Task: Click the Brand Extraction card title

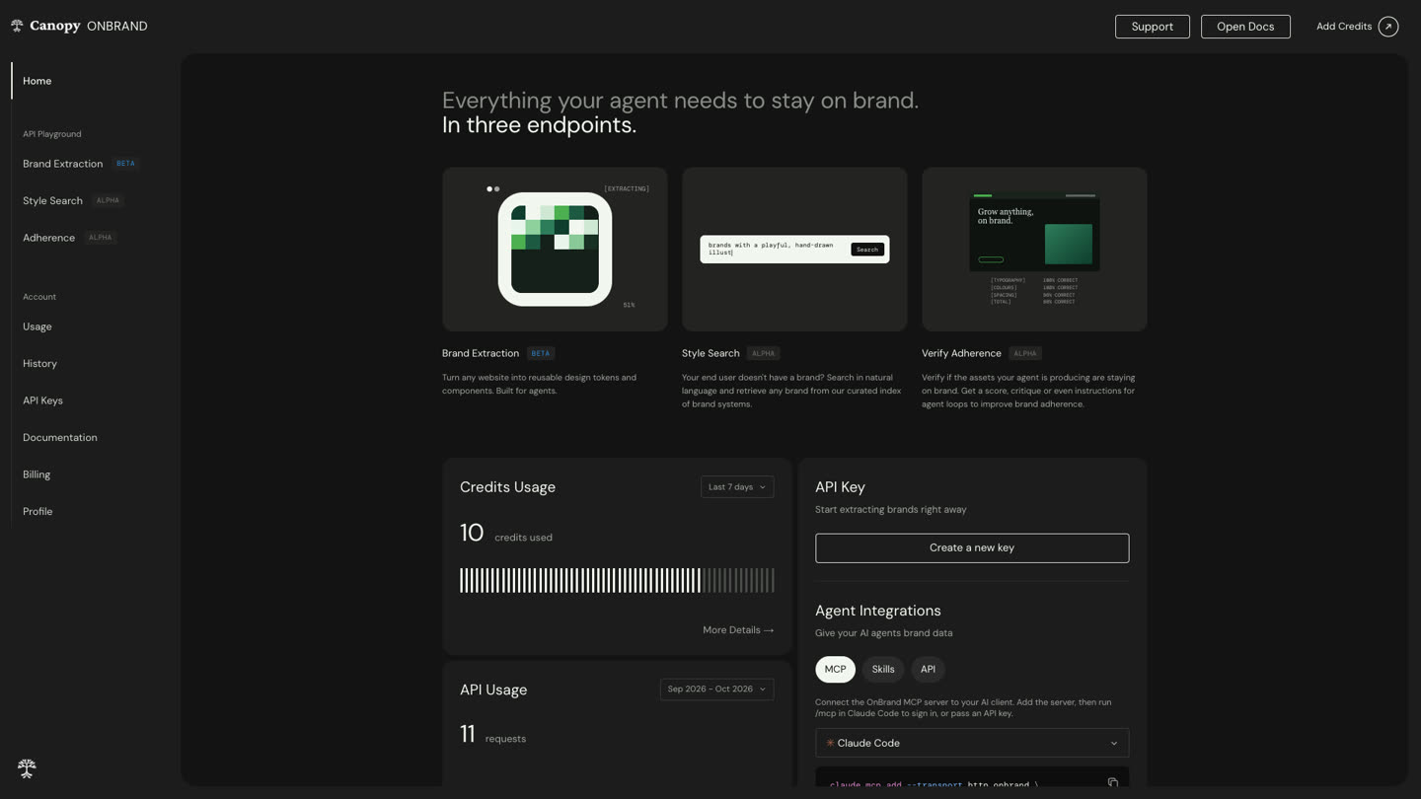Action: coord(481,353)
